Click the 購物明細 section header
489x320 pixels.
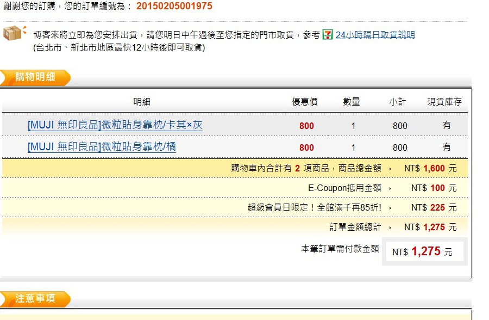point(35,77)
